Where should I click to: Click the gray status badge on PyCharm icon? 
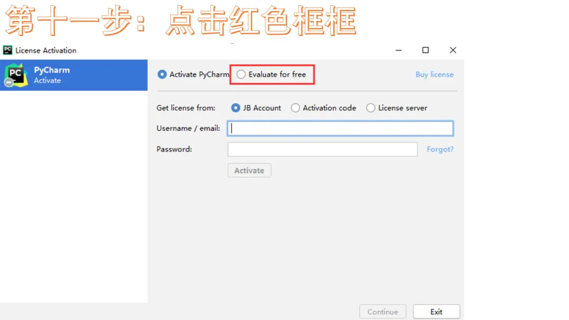(9, 83)
